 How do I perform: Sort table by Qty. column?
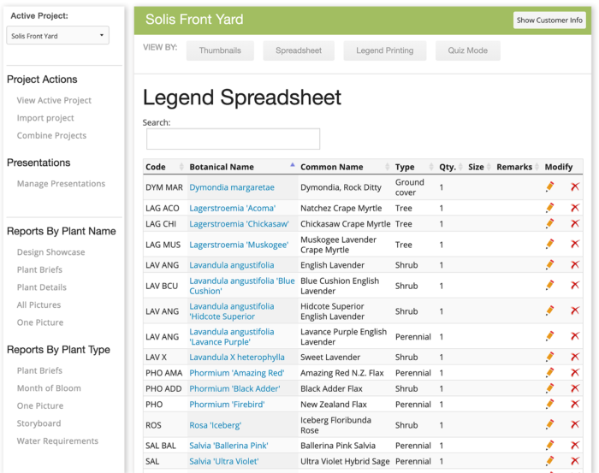pos(451,167)
